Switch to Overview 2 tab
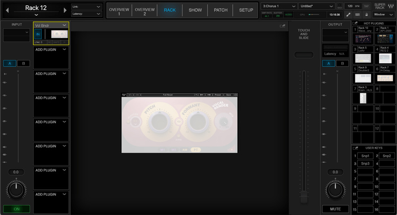 pyautogui.click(x=144, y=11)
